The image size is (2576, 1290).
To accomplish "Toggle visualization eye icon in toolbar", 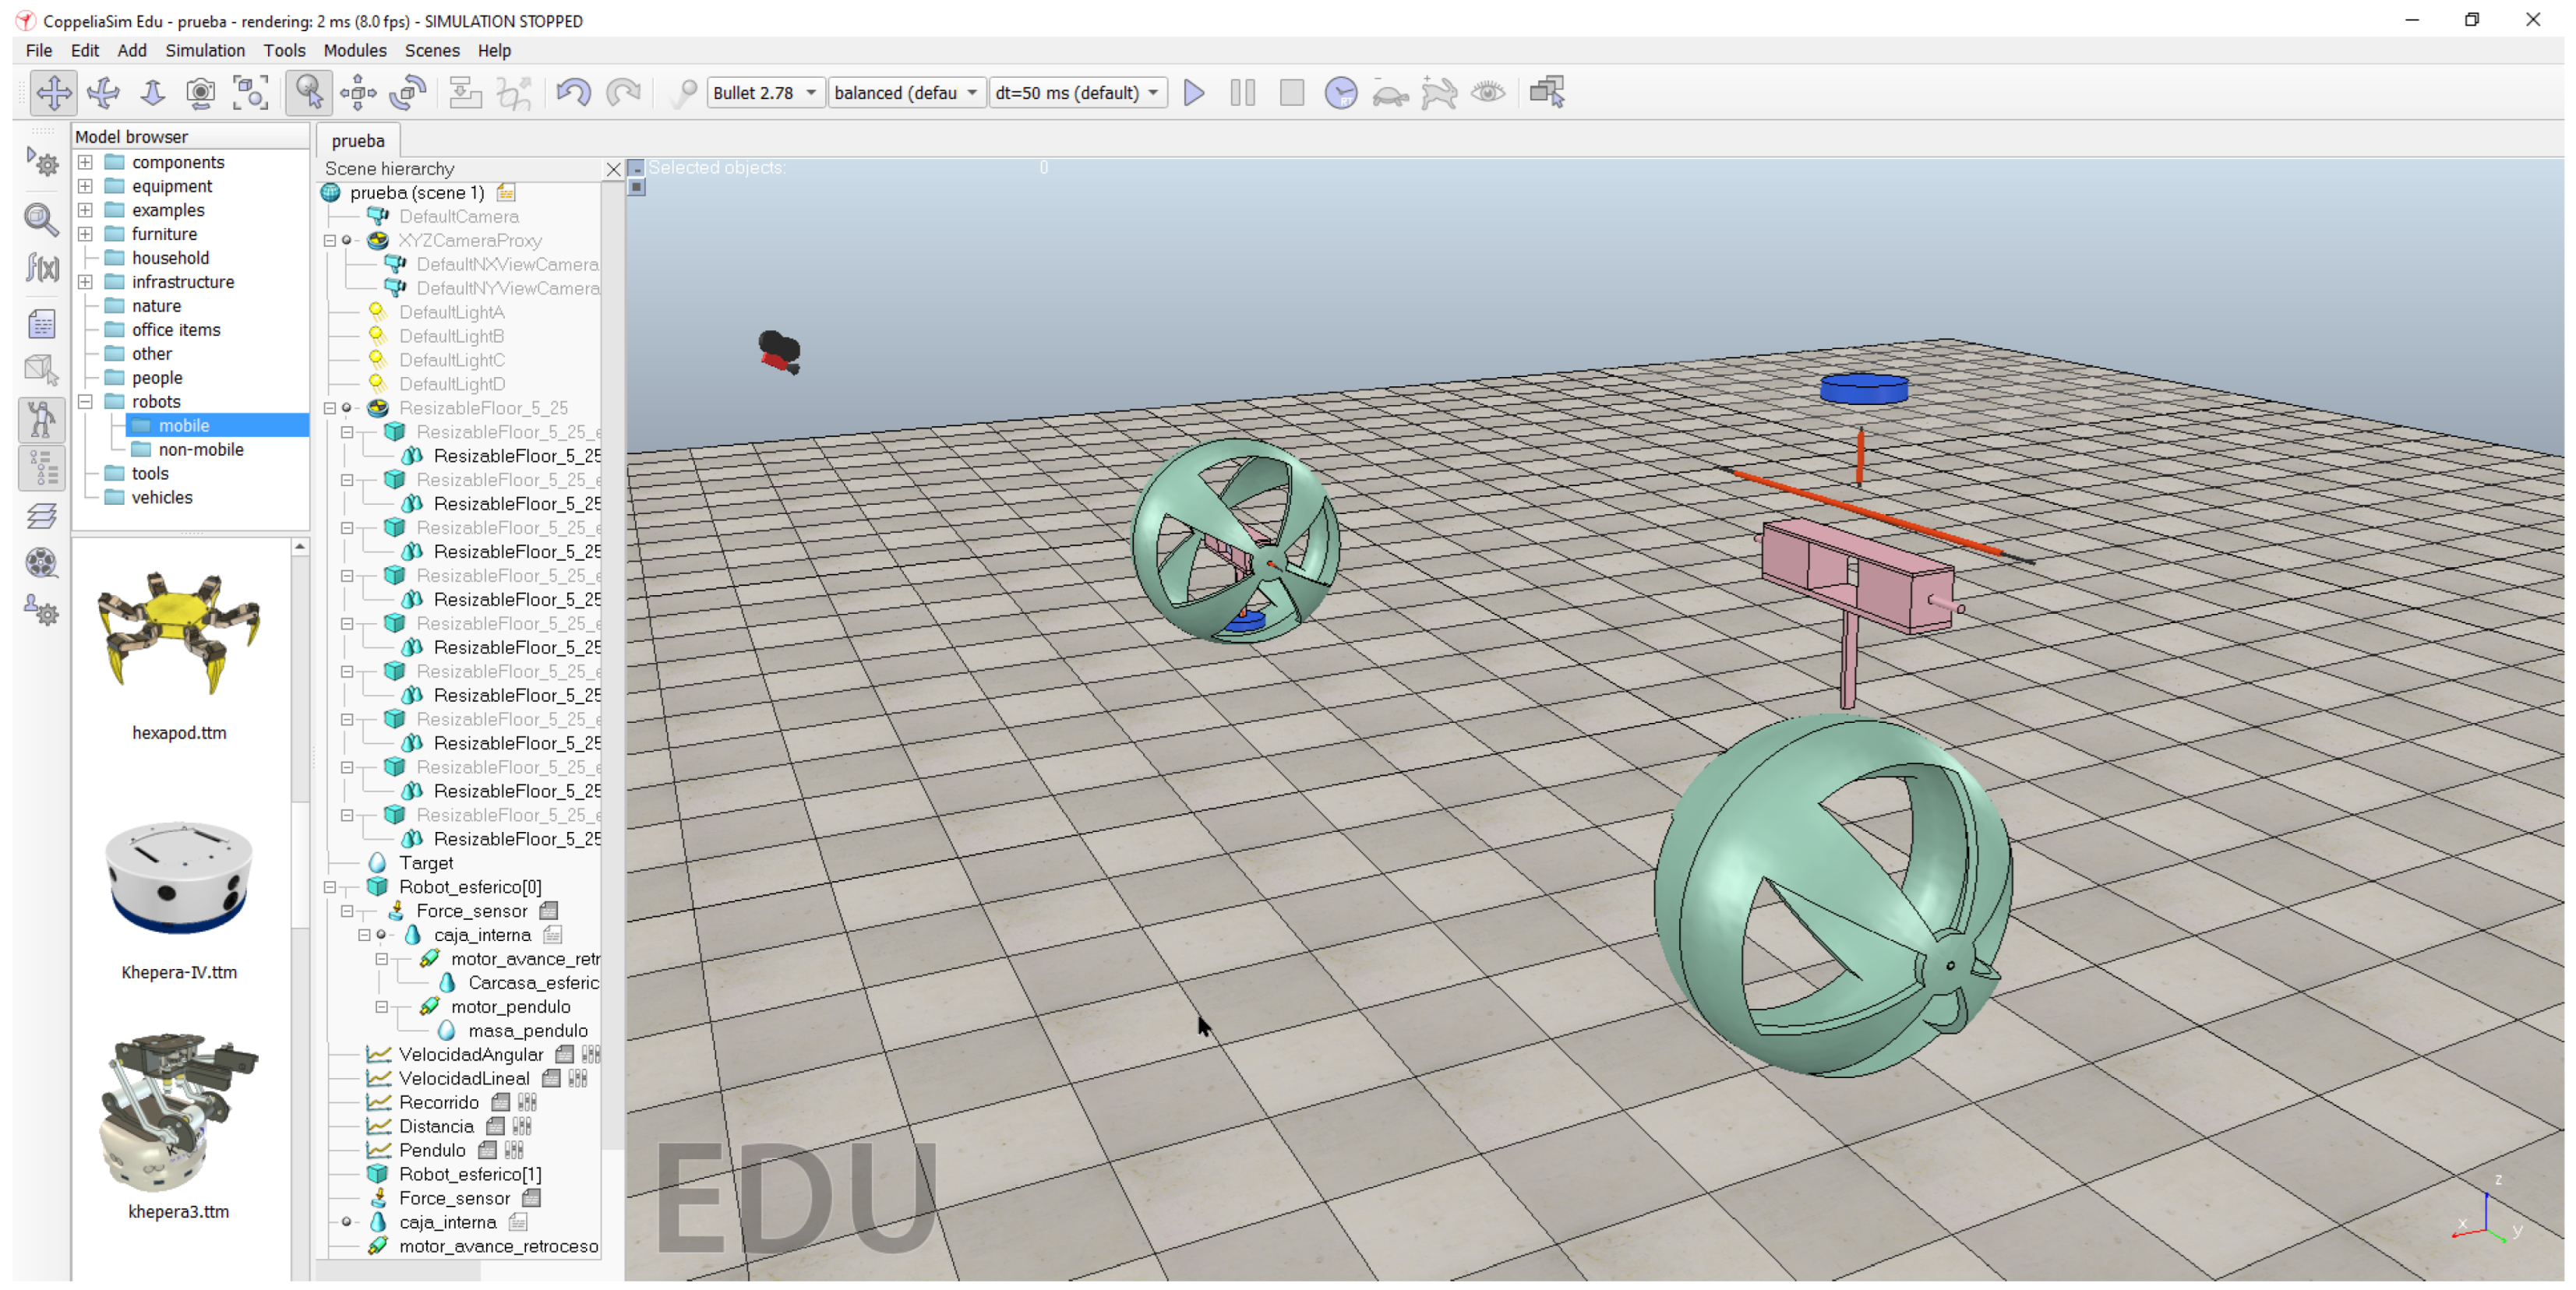I will pyautogui.click(x=1488, y=93).
